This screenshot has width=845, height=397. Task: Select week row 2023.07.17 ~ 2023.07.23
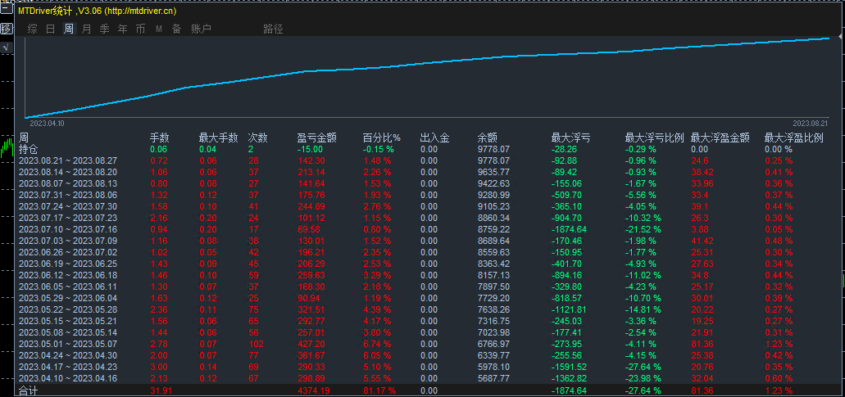point(429,218)
